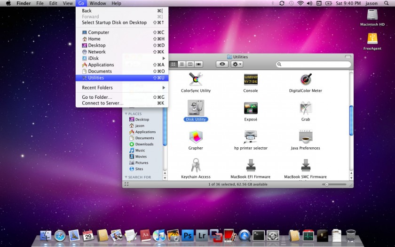
Task: Choose Applications in the Go menu
Action: pos(122,65)
